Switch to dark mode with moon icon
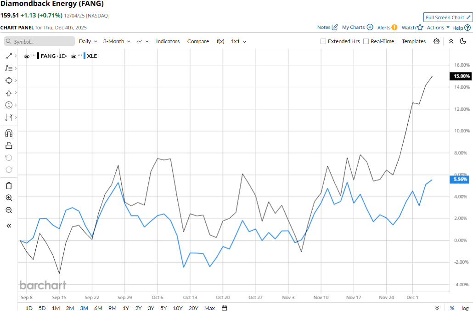473x311 pixels. (x=463, y=41)
